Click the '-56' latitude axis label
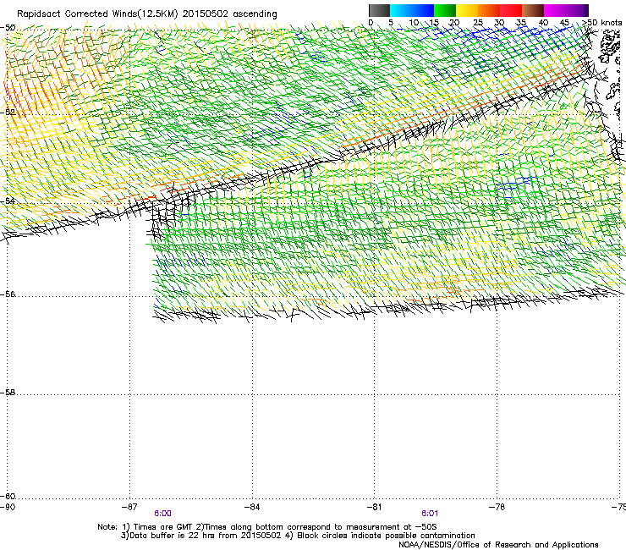Image resolution: width=626 pixels, height=550 pixels. (8, 294)
